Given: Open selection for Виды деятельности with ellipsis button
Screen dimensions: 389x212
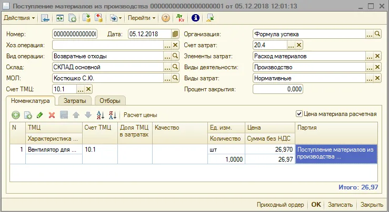Looking at the screenshot, I should tap(370, 67).
